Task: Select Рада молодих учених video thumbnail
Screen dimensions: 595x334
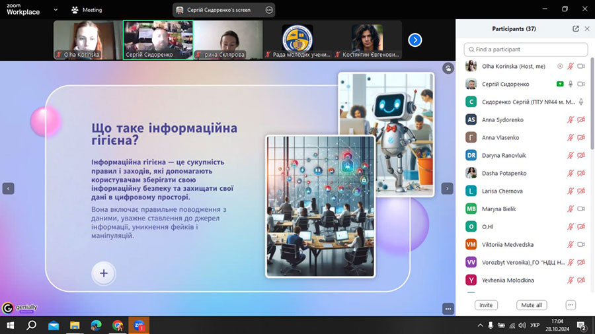Action: pos(297,40)
